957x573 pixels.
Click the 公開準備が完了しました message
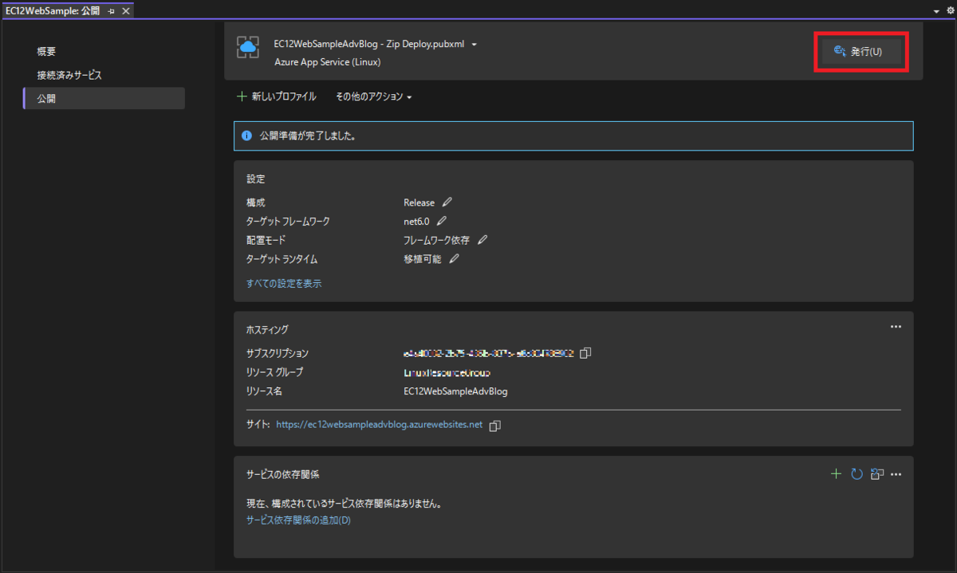pos(307,135)
